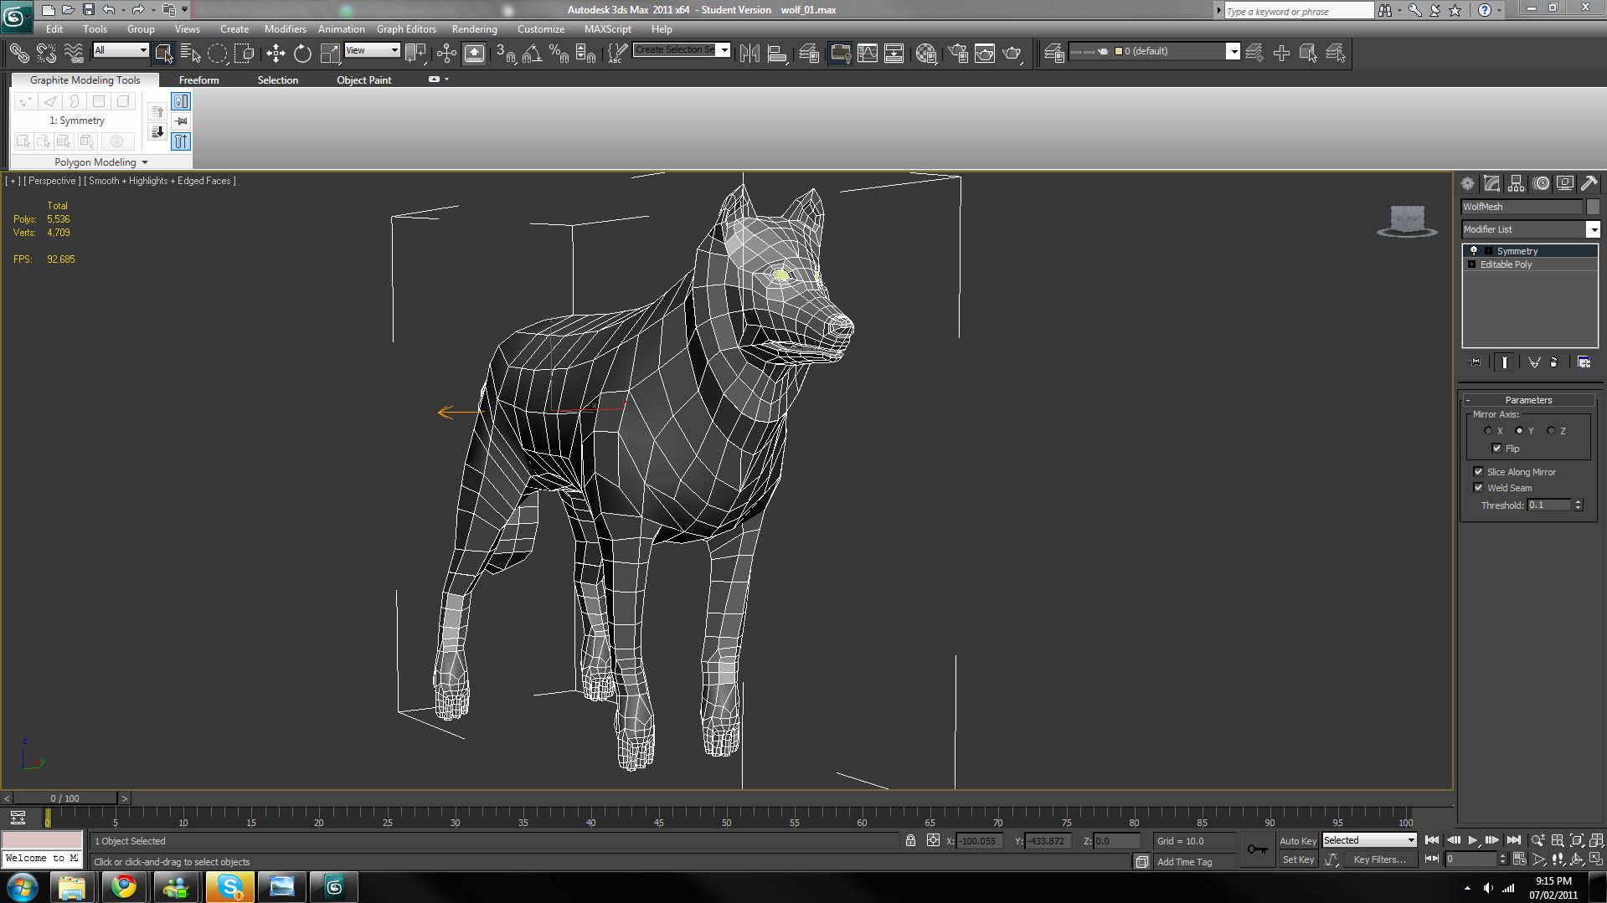Select the X mirror axis radio button

1488,430
